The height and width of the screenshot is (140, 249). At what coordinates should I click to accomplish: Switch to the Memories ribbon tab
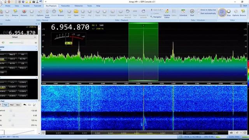coord(79,6)
